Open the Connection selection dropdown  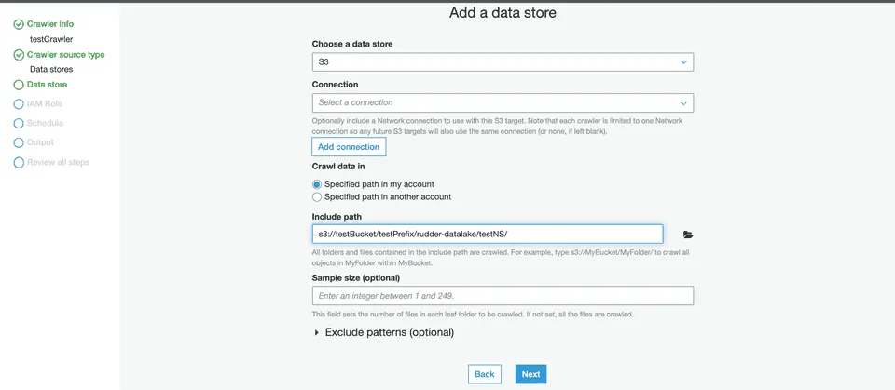coord(503,102)
